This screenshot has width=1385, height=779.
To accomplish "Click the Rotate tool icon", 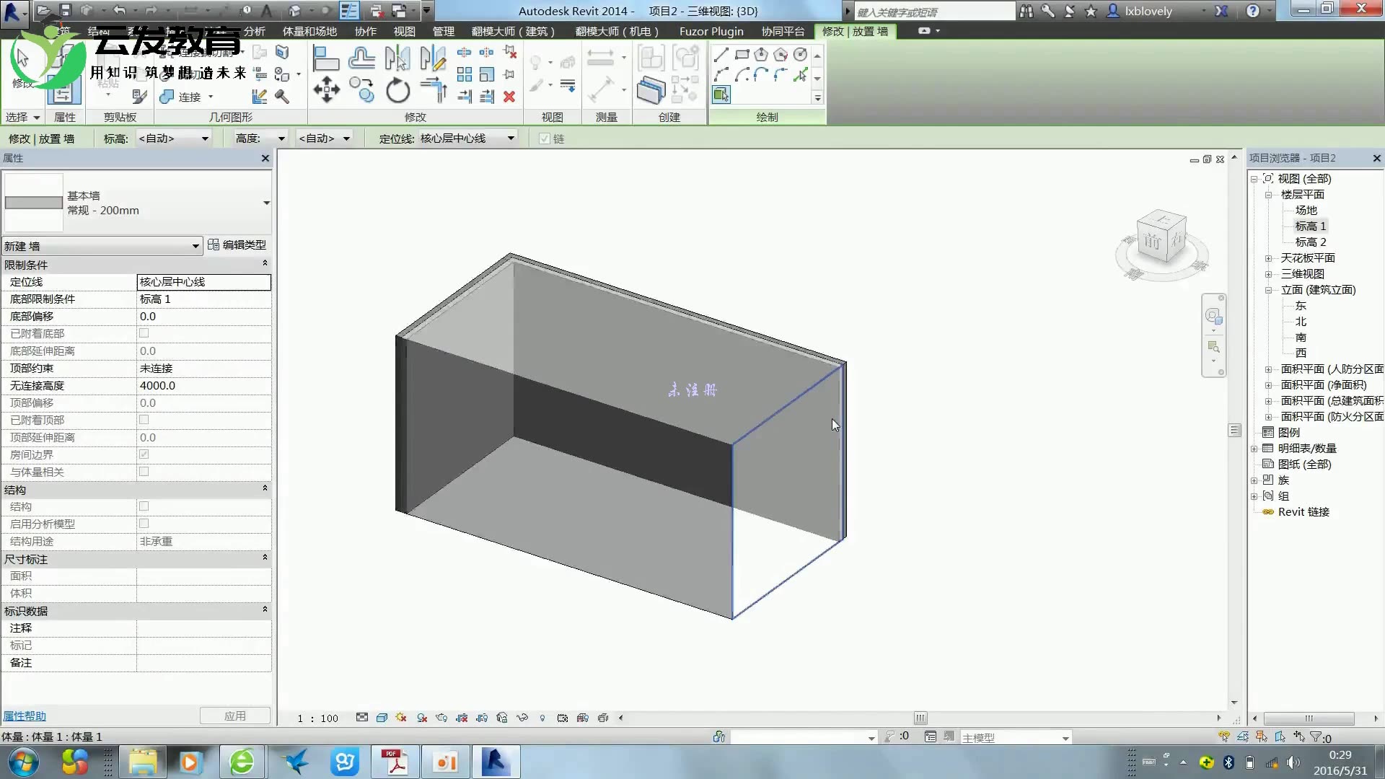I will click(397, 91).
